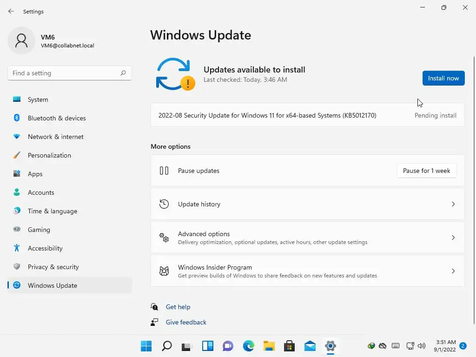Open the Mail app from taskbar
The image size is (476, 357).
point(310,346)
